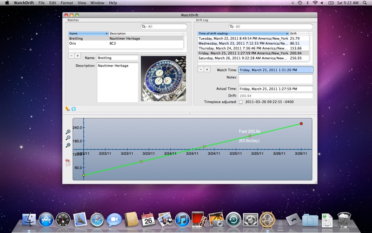This screenshot has width=372, height=233.
Task: Open Address Book from the Dock
Action: click(131, 219)
